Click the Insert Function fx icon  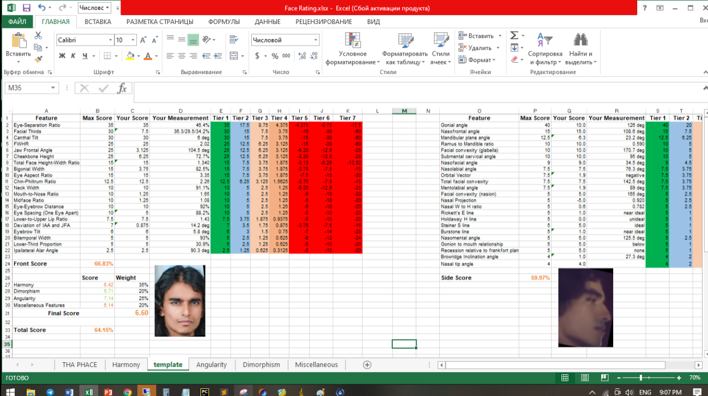tap(122, 88)
